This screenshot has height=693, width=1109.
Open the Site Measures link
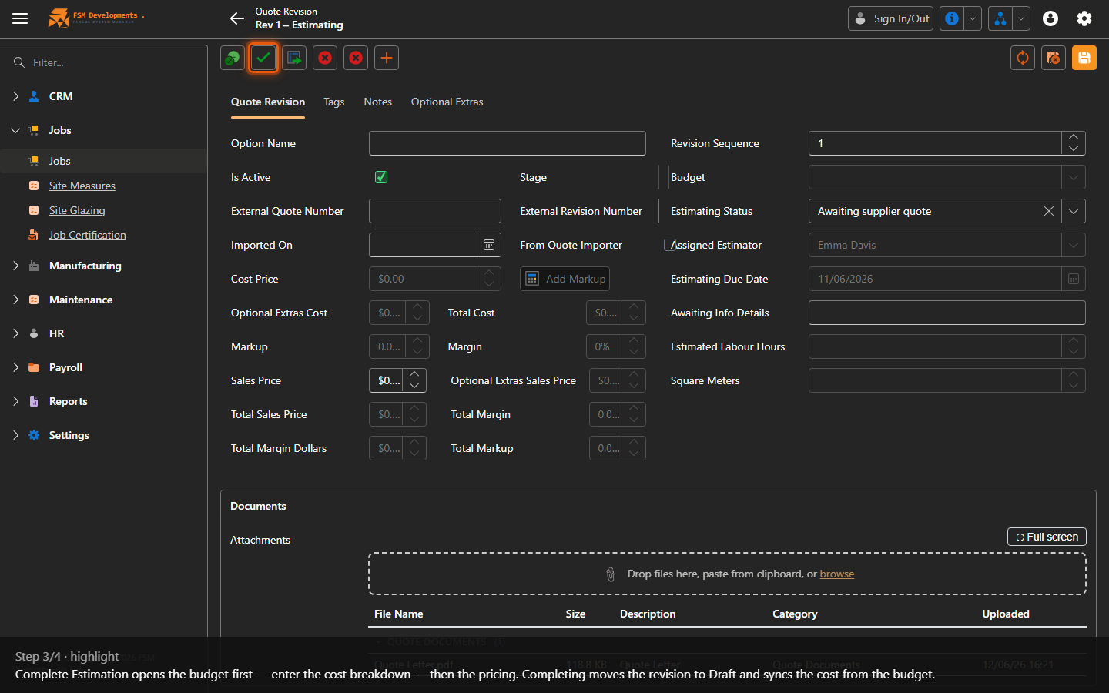(82, 186)
